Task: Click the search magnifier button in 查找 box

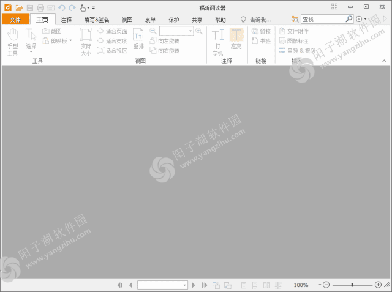Action: [349, 19]
